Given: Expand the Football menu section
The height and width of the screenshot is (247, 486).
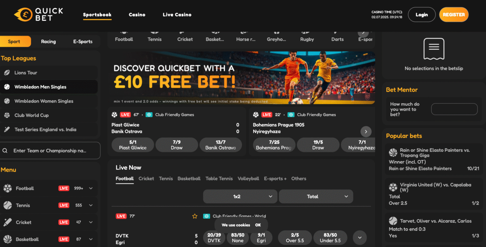Looking at the screenshot, I should (x=91, y=188).
